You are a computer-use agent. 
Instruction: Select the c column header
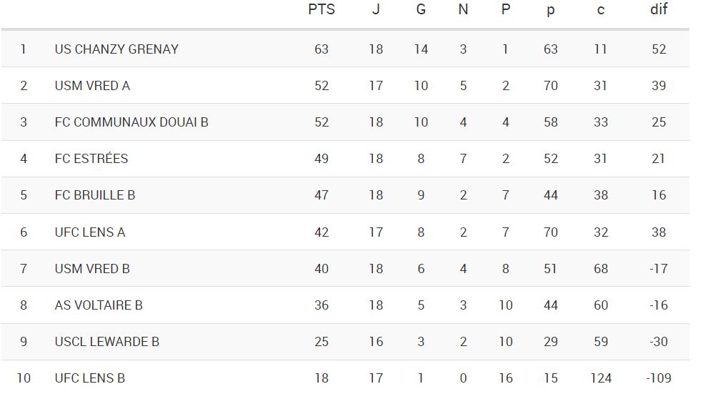(600, 10)
